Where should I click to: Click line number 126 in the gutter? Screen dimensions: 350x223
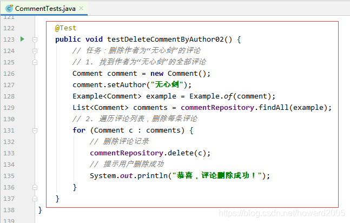tap(9, 74)
